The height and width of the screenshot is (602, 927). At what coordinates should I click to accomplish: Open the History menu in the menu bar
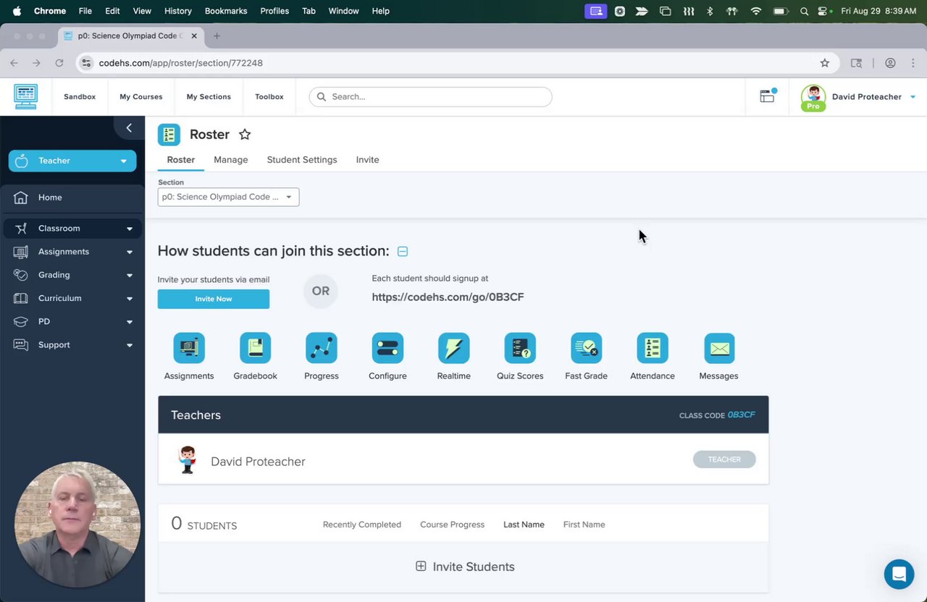(178, 11)
